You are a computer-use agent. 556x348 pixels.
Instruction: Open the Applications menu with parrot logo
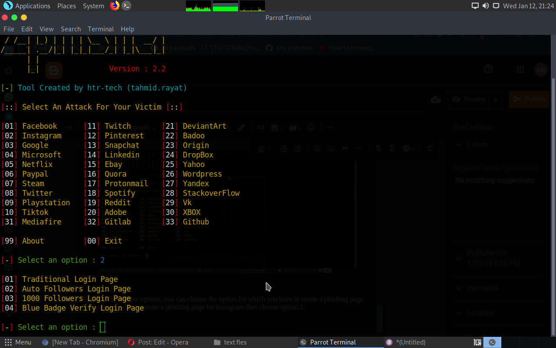26,6
